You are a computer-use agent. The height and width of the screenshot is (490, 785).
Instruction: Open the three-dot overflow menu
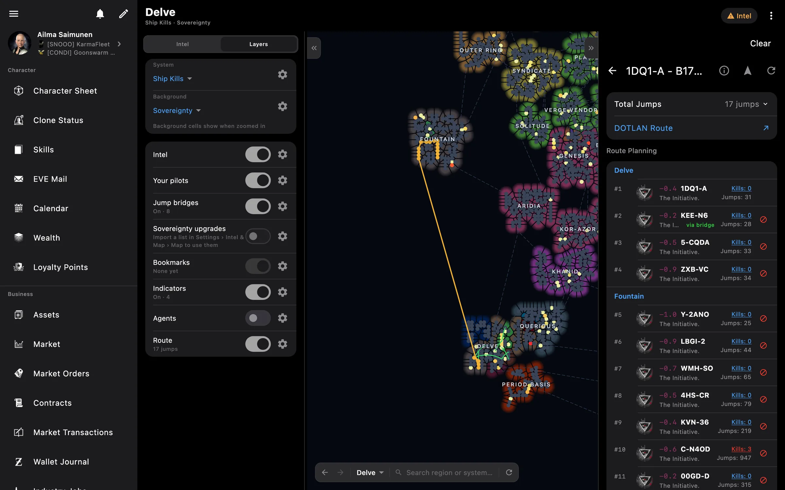(x=771, y=16)
